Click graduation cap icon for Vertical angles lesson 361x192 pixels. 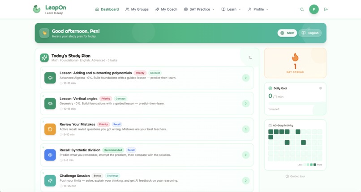[x=50, y=104]
